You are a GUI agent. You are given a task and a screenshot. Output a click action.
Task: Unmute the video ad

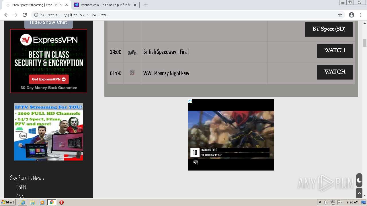tap(196, 162)
